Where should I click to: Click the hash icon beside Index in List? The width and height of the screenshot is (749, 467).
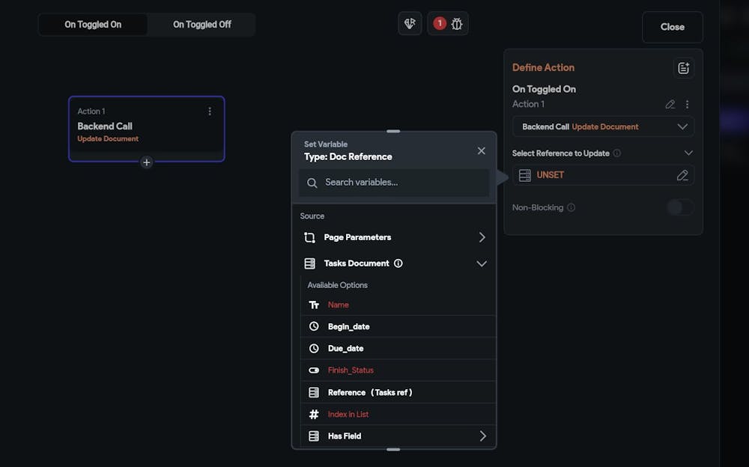point(314,415)
